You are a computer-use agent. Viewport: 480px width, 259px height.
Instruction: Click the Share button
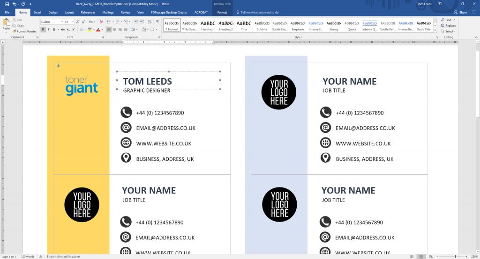(461, 13)
